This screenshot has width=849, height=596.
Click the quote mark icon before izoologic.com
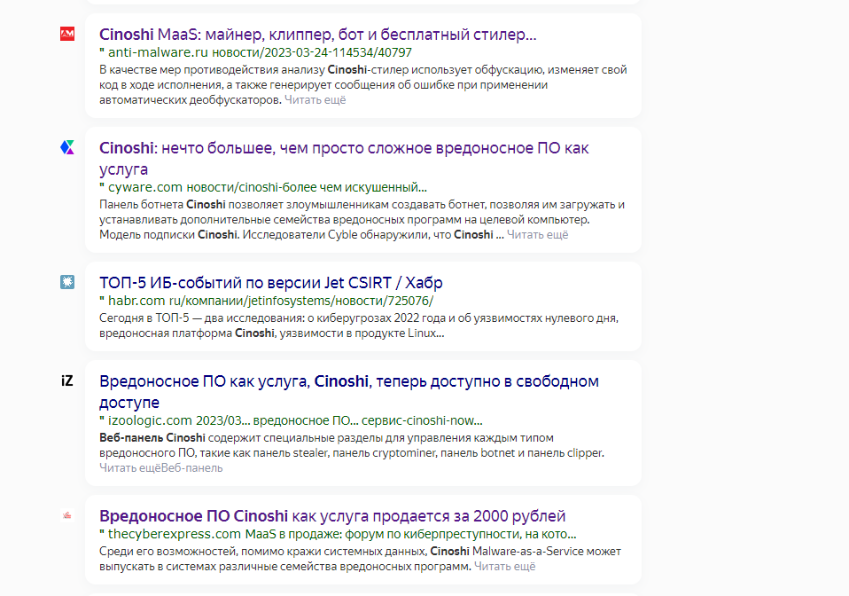(x=102, y=420)
